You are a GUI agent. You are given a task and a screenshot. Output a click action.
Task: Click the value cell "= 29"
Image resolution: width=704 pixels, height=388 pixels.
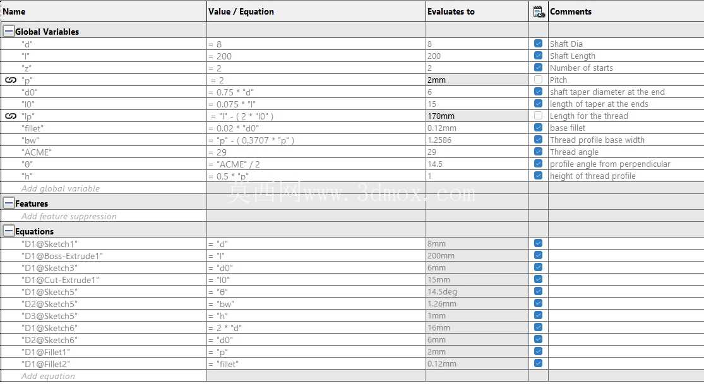click(x=316, y=152)
